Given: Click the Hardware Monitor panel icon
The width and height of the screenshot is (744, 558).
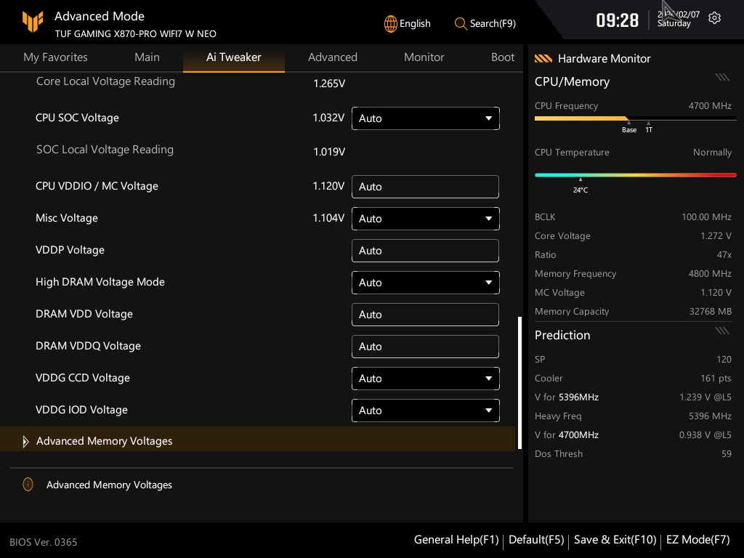Looking at the screenshot, I should 543,59.
